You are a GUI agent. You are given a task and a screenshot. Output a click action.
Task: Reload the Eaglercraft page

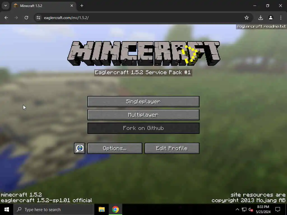click(x=26, y=18)
